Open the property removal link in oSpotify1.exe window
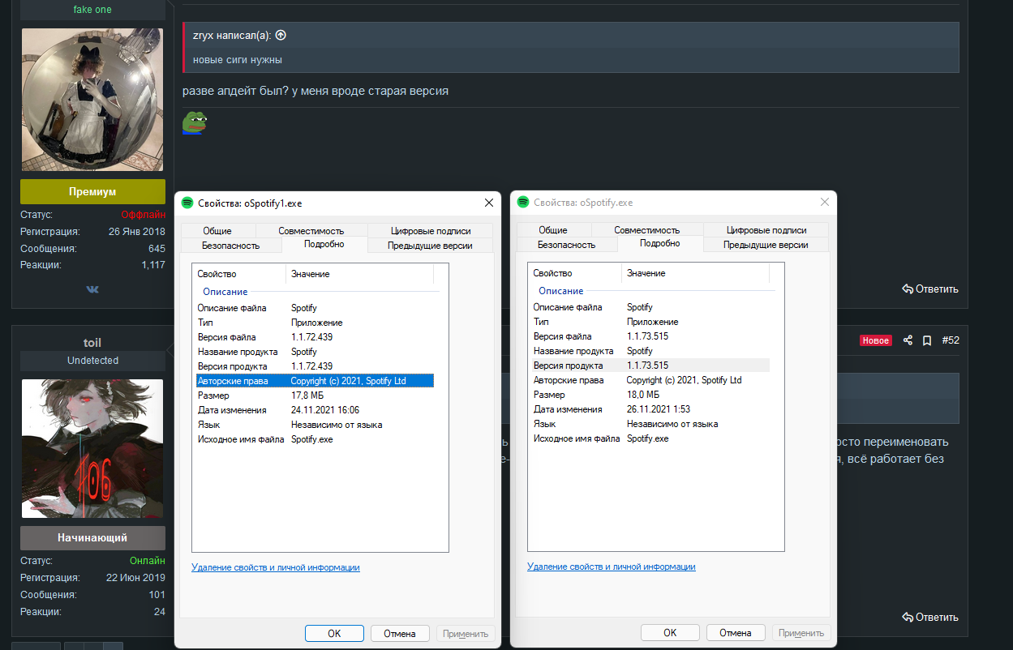 tap(276, 567)
